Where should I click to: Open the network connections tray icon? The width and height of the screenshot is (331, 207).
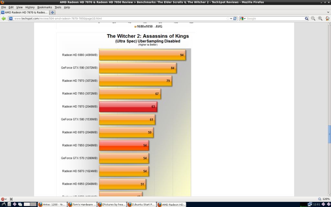pyautogui.click(x=310, y=204)
